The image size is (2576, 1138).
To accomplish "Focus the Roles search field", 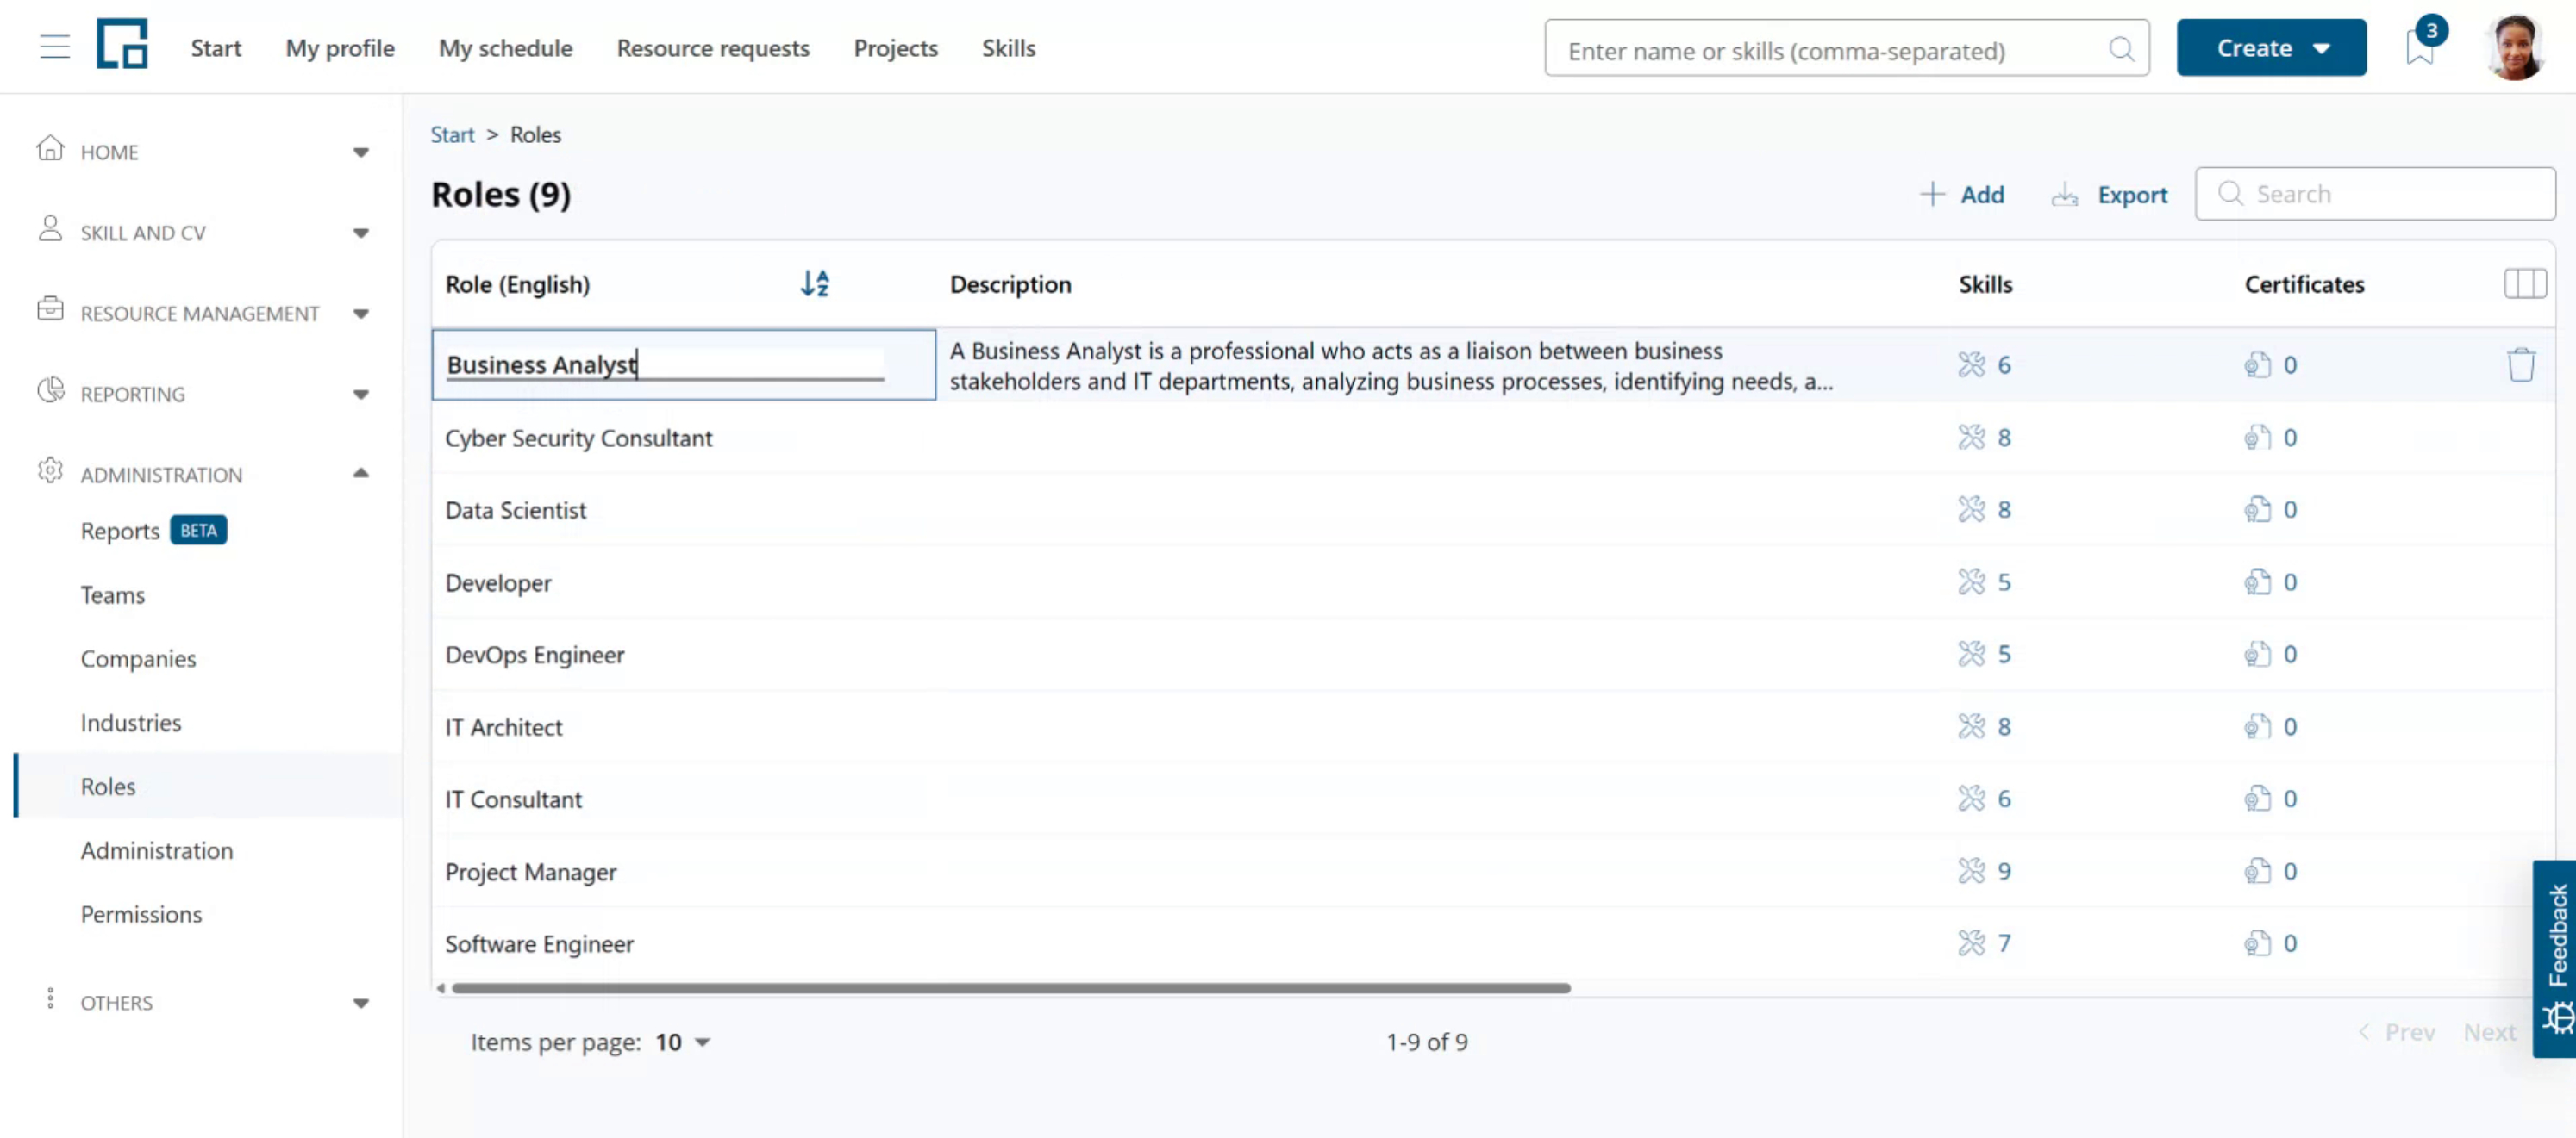I will [x=2375, y=194].
